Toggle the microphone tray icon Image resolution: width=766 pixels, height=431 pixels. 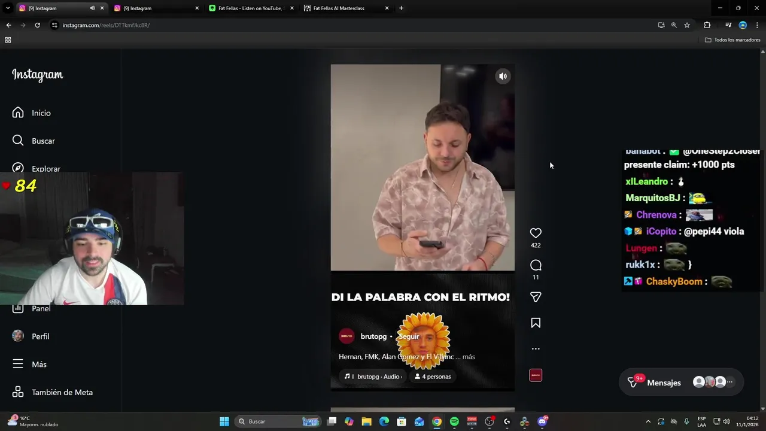coord(686,421)
